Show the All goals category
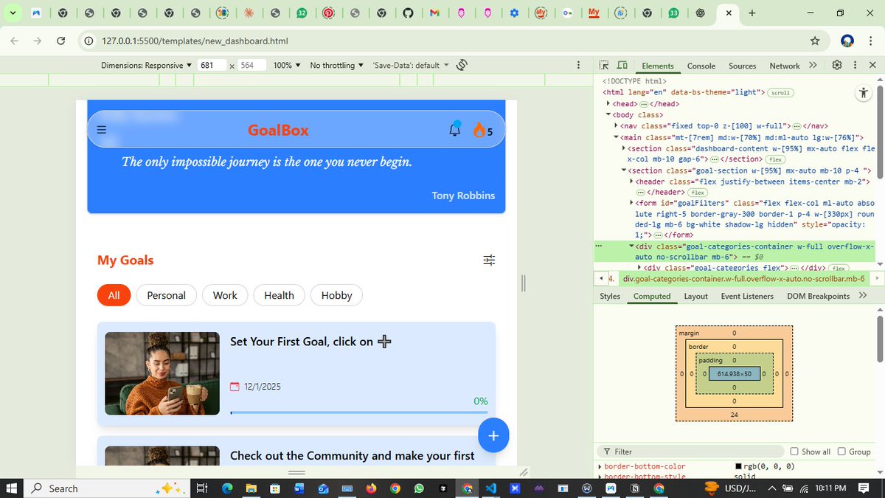885x498 pixels. 114,295
